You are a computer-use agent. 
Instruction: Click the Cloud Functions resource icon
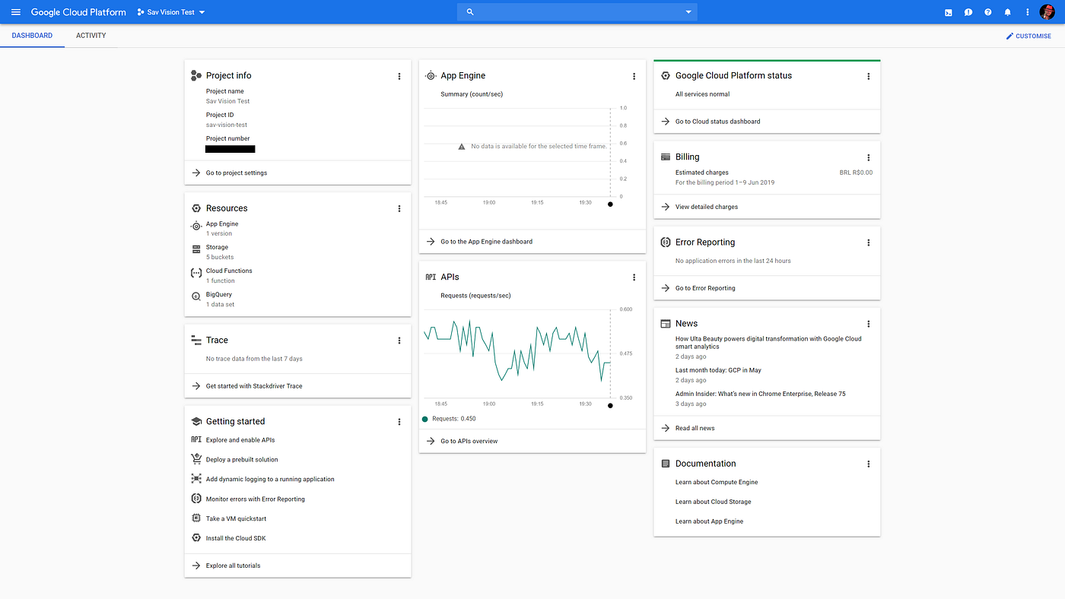coord(196,272)
